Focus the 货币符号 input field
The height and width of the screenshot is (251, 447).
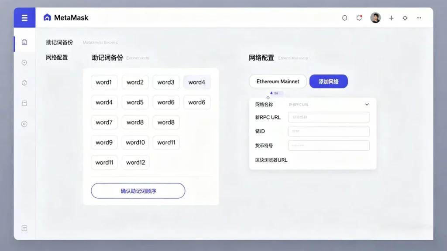coord(329,146)
